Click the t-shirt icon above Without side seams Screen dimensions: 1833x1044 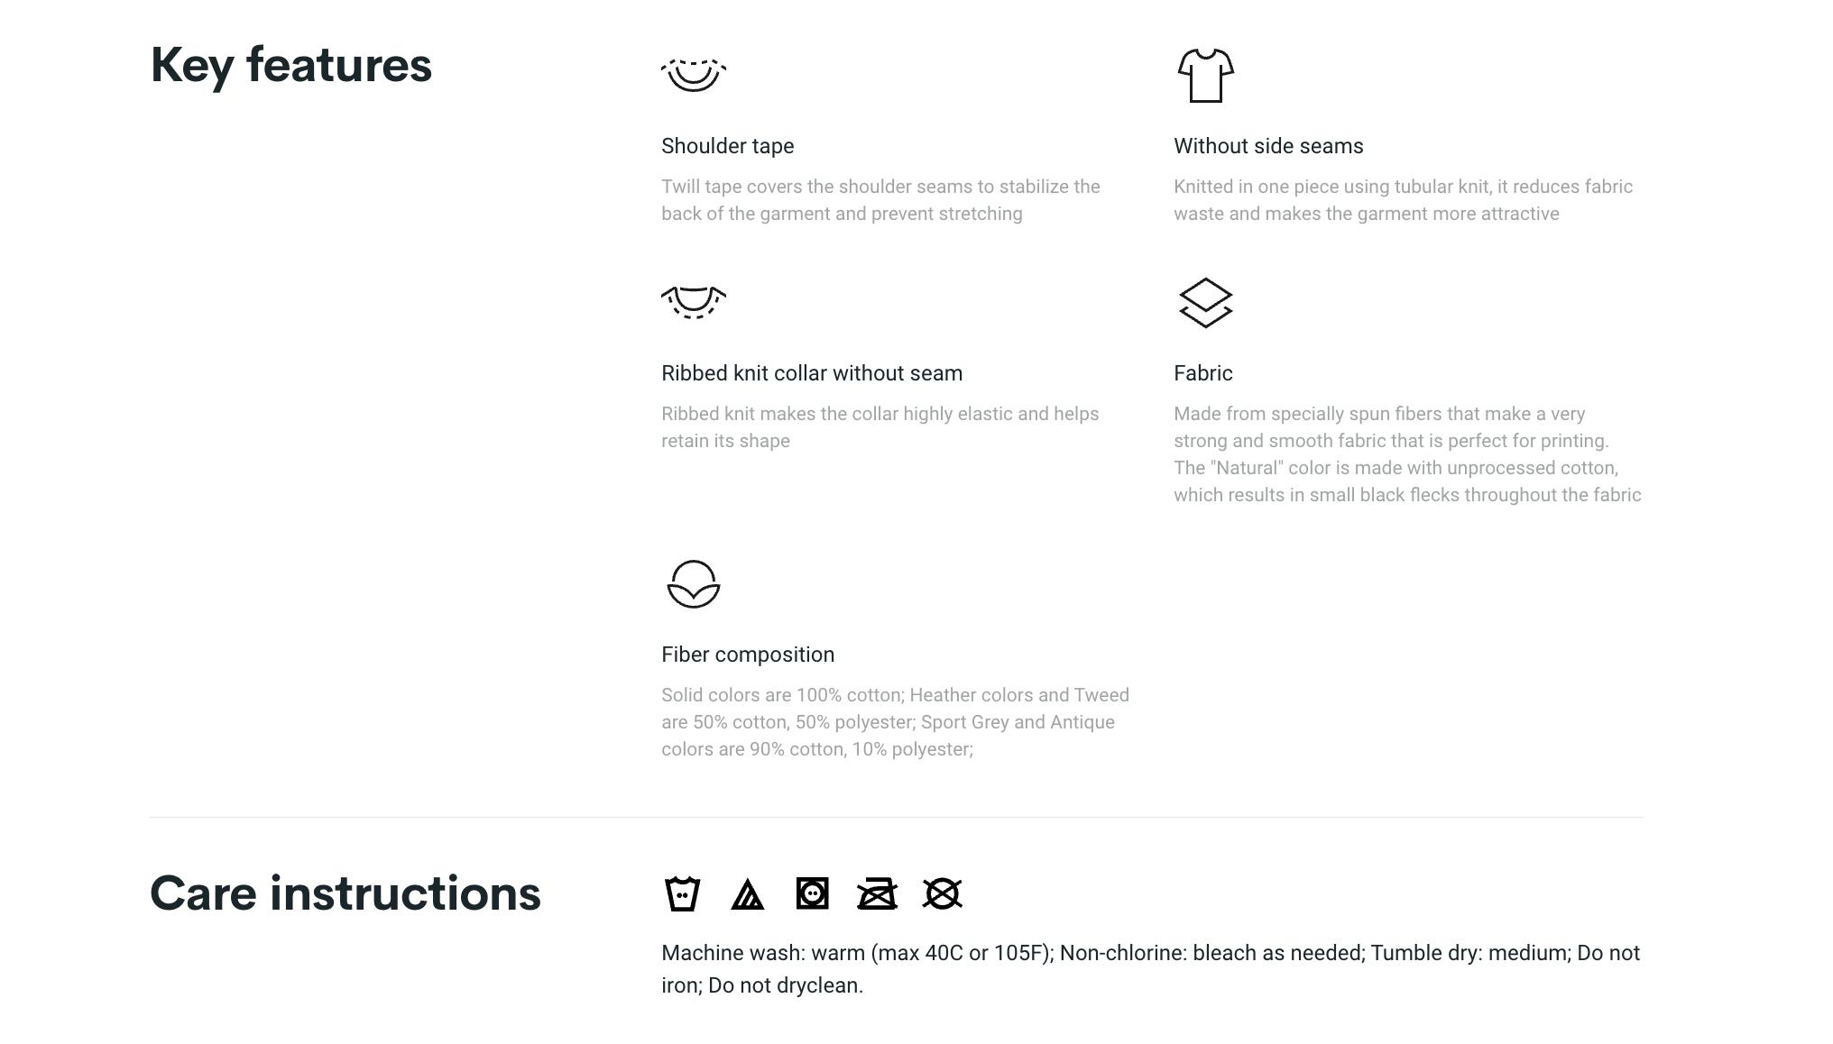click(x=1205, y=76)
